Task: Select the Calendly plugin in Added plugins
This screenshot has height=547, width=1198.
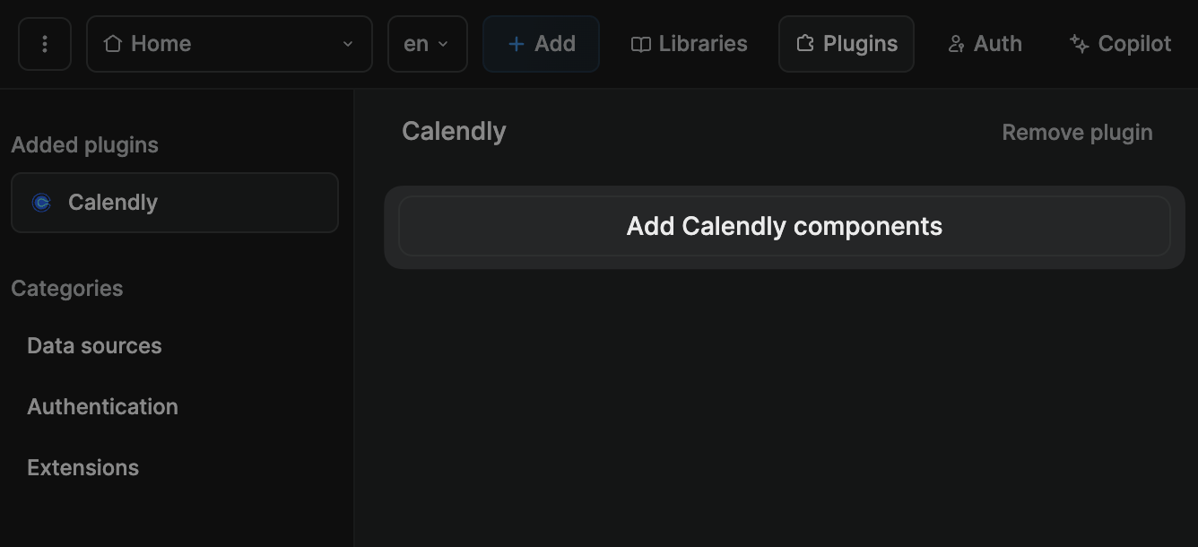Action: pos(175,202)
